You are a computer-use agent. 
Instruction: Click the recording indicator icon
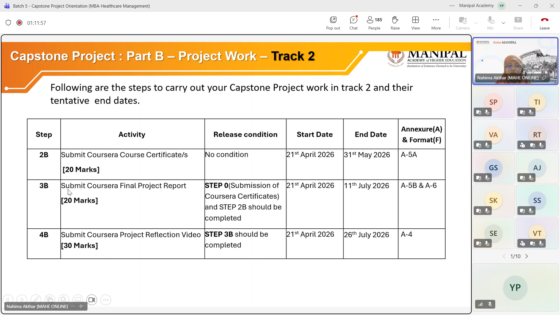[20, 23]
